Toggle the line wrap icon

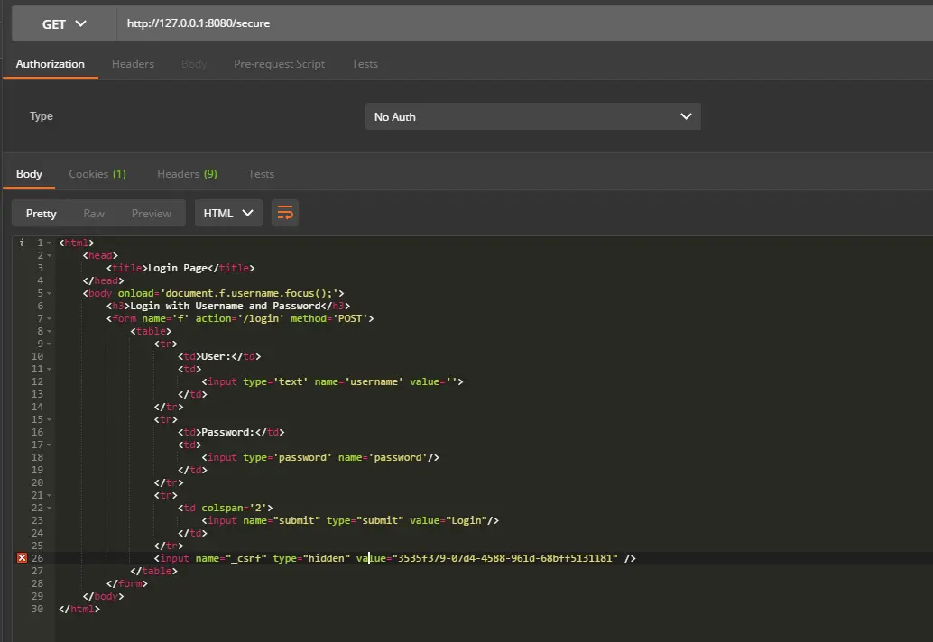click(285, 213)
